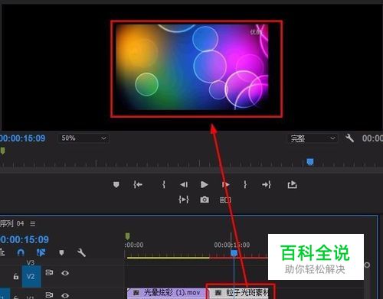The image size is (383, 299).
Task: Click the green marker on timeline ruler
Action: click(x=127, y=236)
